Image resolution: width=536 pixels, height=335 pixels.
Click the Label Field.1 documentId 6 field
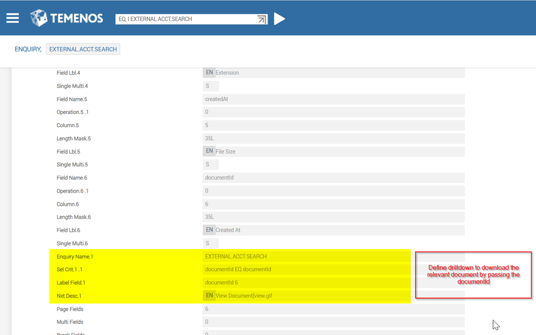pos(306,283)
